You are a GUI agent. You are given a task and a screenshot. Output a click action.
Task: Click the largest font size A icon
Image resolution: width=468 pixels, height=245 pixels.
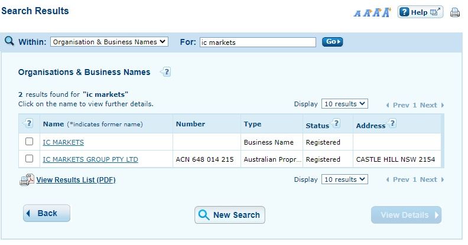click(x=387, y=12)
